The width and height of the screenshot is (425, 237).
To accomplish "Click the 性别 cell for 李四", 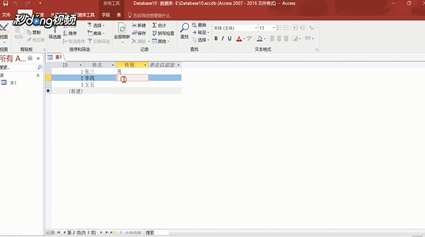I will tap(132, 78).
